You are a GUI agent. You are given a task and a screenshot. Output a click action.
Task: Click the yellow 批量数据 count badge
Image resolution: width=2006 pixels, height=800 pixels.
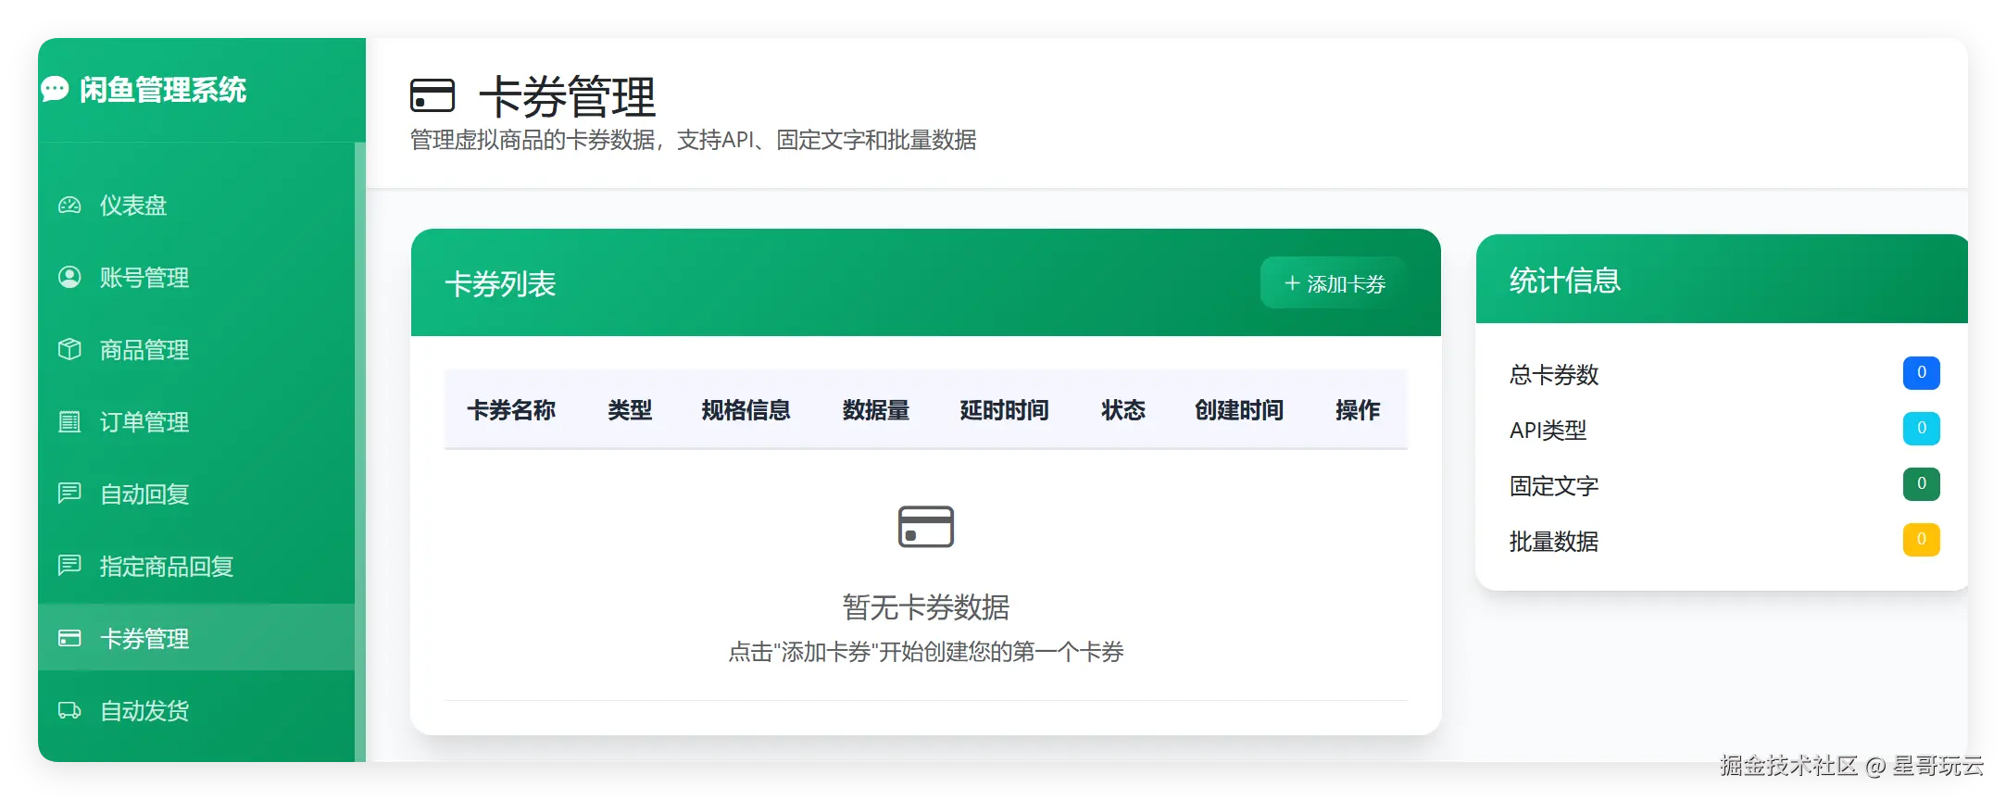(1922, 540)
